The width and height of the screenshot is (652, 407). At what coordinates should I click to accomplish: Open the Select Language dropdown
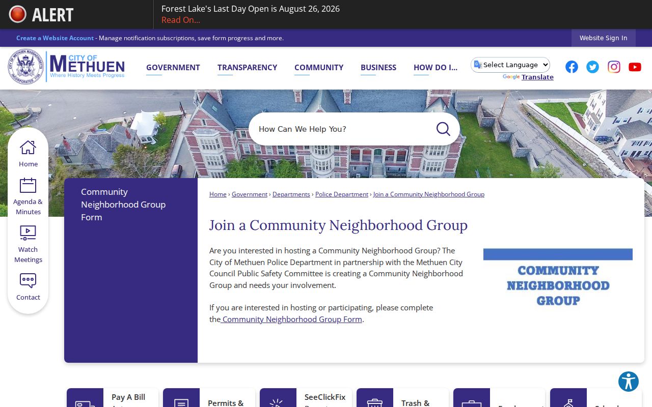tap(510, 65)
